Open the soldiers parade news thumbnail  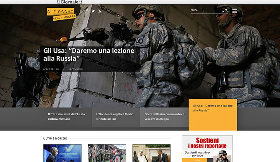click(x=107, y=153)
